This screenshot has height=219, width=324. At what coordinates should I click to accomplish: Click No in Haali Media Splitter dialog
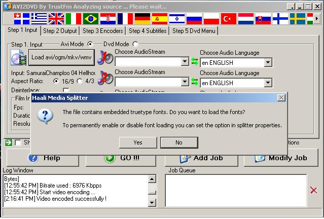179,142
